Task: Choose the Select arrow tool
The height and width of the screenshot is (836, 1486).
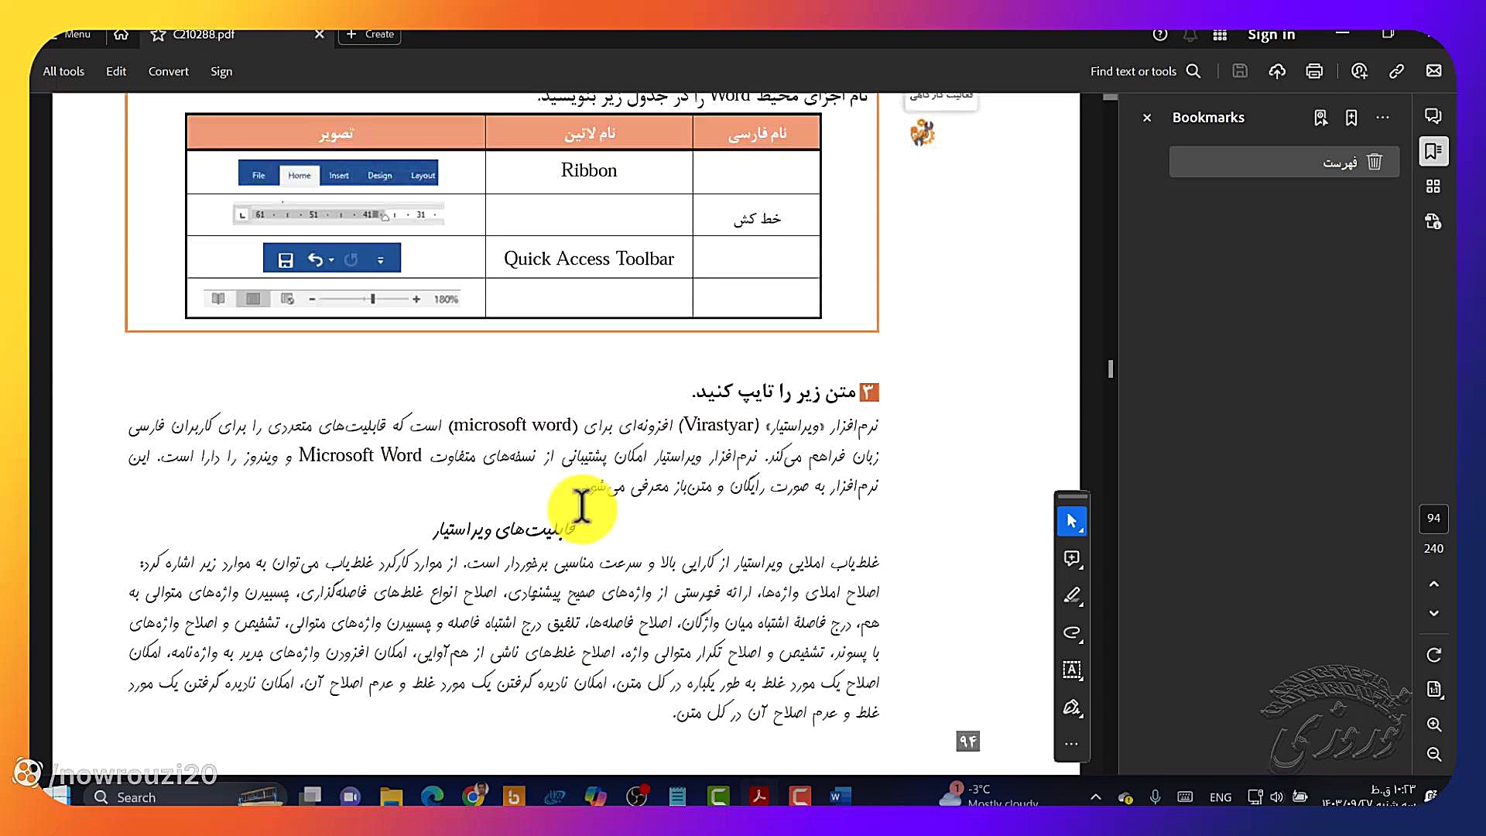Action: coord(1072,522)
